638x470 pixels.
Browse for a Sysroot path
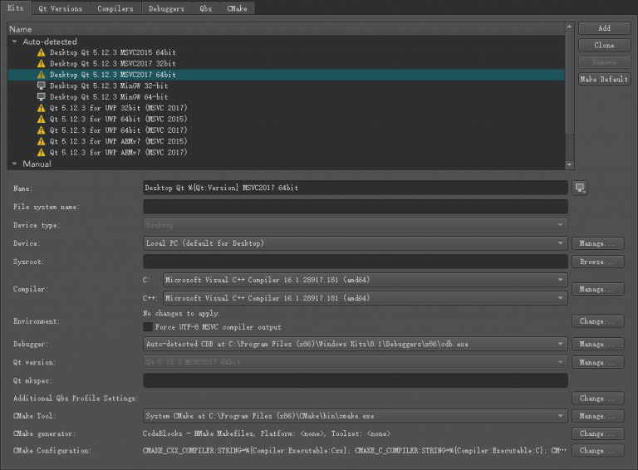[598, 262]
